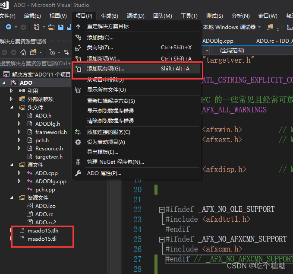The width and height of the screenshot is (293, 274).
Task: Collapse the 资源文件 folder
Action: click(x=12, y=198)
